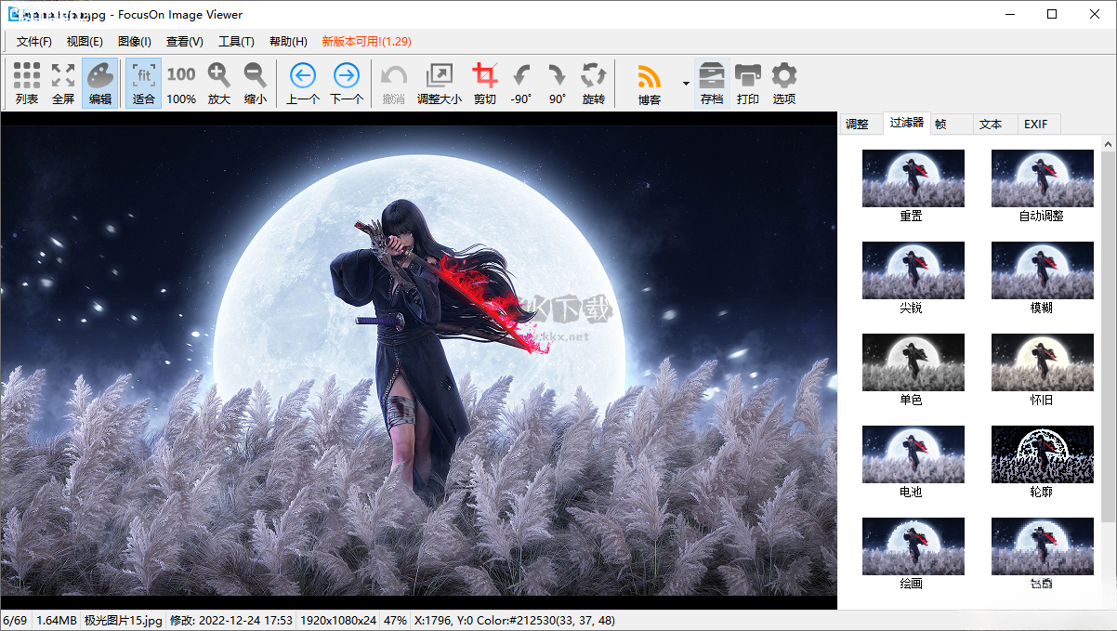1117x631 pixels.
Task: Open the 工具(T) menu
Action: pyautogui.click(x=236, y=42)
